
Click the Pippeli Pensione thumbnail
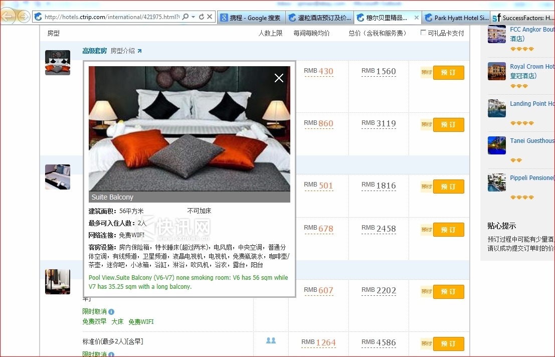(497, 183)
